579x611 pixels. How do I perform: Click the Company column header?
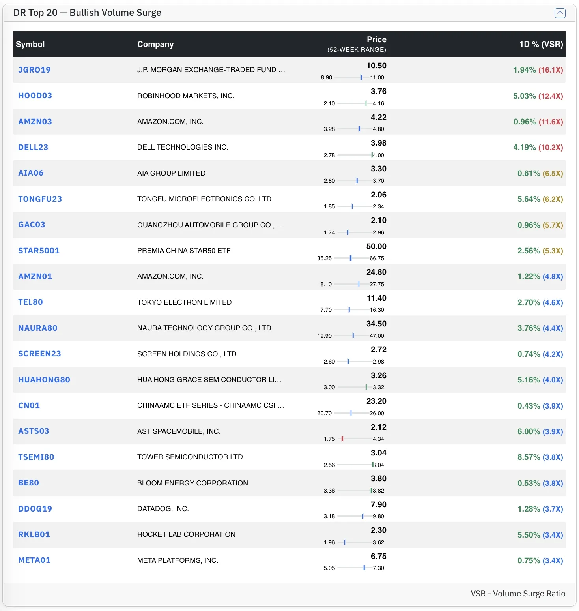(155, 44)
